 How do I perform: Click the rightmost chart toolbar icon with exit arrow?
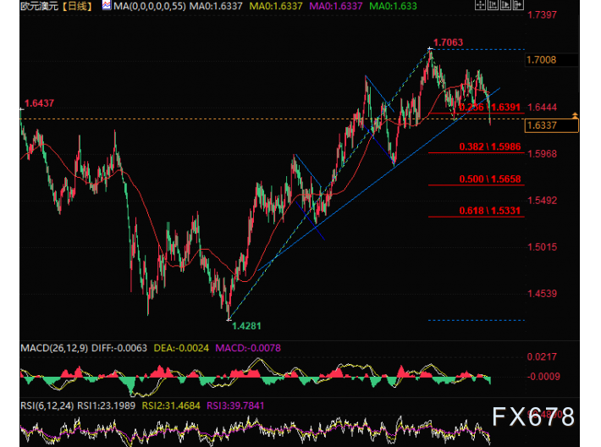tap(518, 5)
